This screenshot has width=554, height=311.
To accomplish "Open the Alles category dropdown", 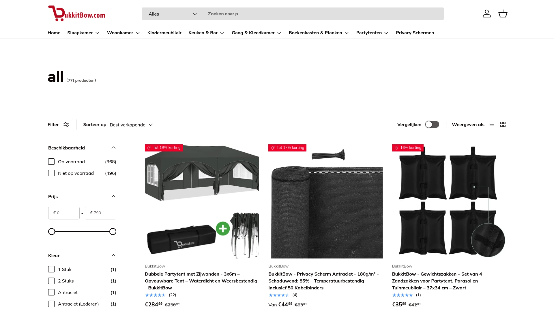I will pos(172,14).
